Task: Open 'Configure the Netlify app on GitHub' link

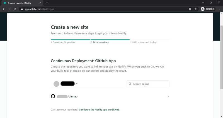Action: pos(99,109)
